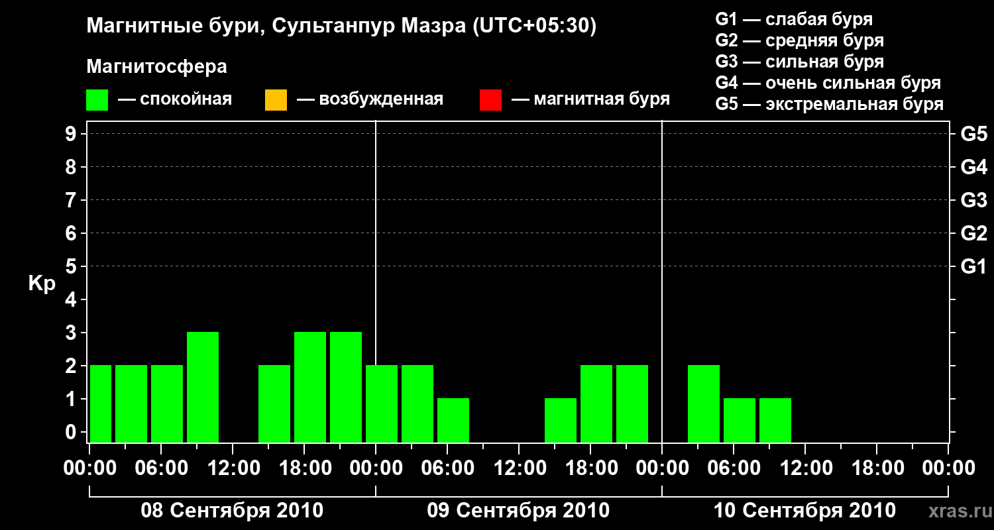Click the 'G1' right axis label
994x530 pixels.
[973, 266]
